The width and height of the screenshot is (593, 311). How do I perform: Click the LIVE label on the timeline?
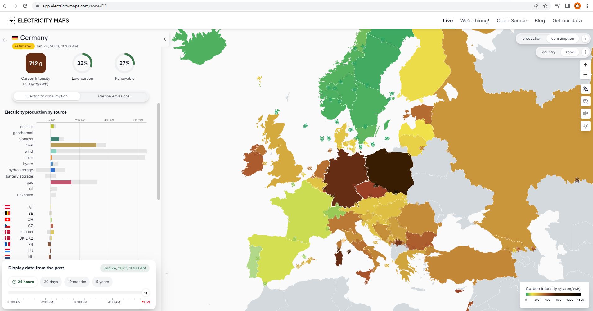coord(146,302)
